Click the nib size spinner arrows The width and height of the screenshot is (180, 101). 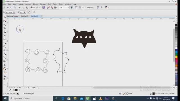coord(14,12)
